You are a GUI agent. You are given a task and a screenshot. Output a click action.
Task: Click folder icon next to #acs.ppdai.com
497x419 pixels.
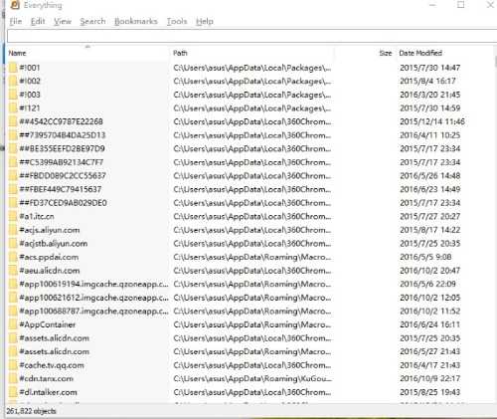click(13, 257)
